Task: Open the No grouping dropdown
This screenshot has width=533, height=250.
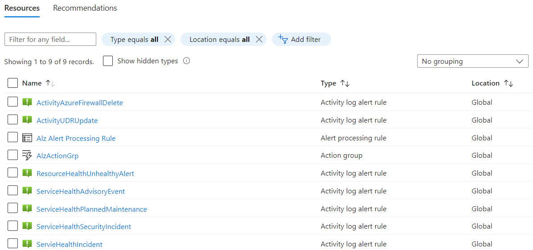Action: click(x=472, y=61)
